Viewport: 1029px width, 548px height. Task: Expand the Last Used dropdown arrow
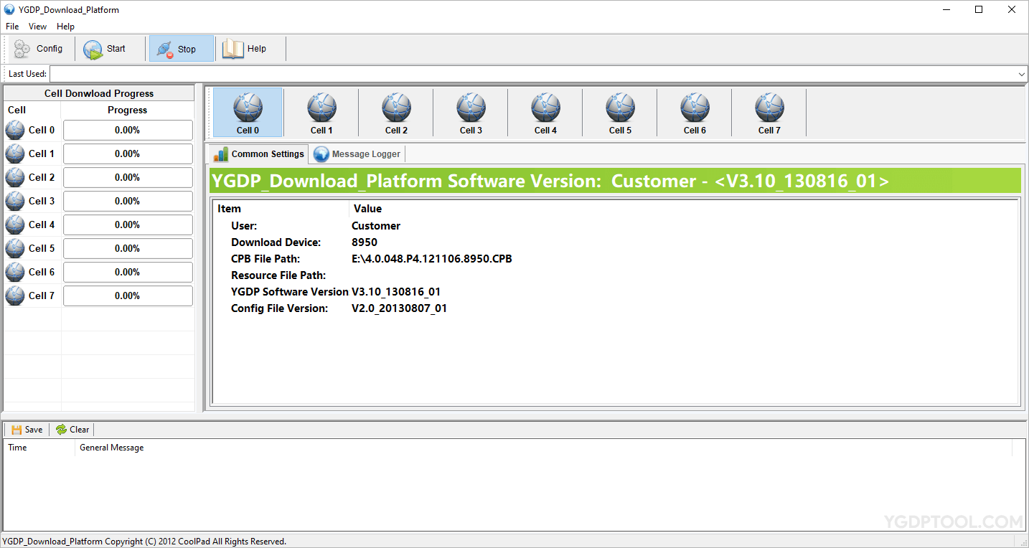pyautogui.click(x=1022, y=74)
